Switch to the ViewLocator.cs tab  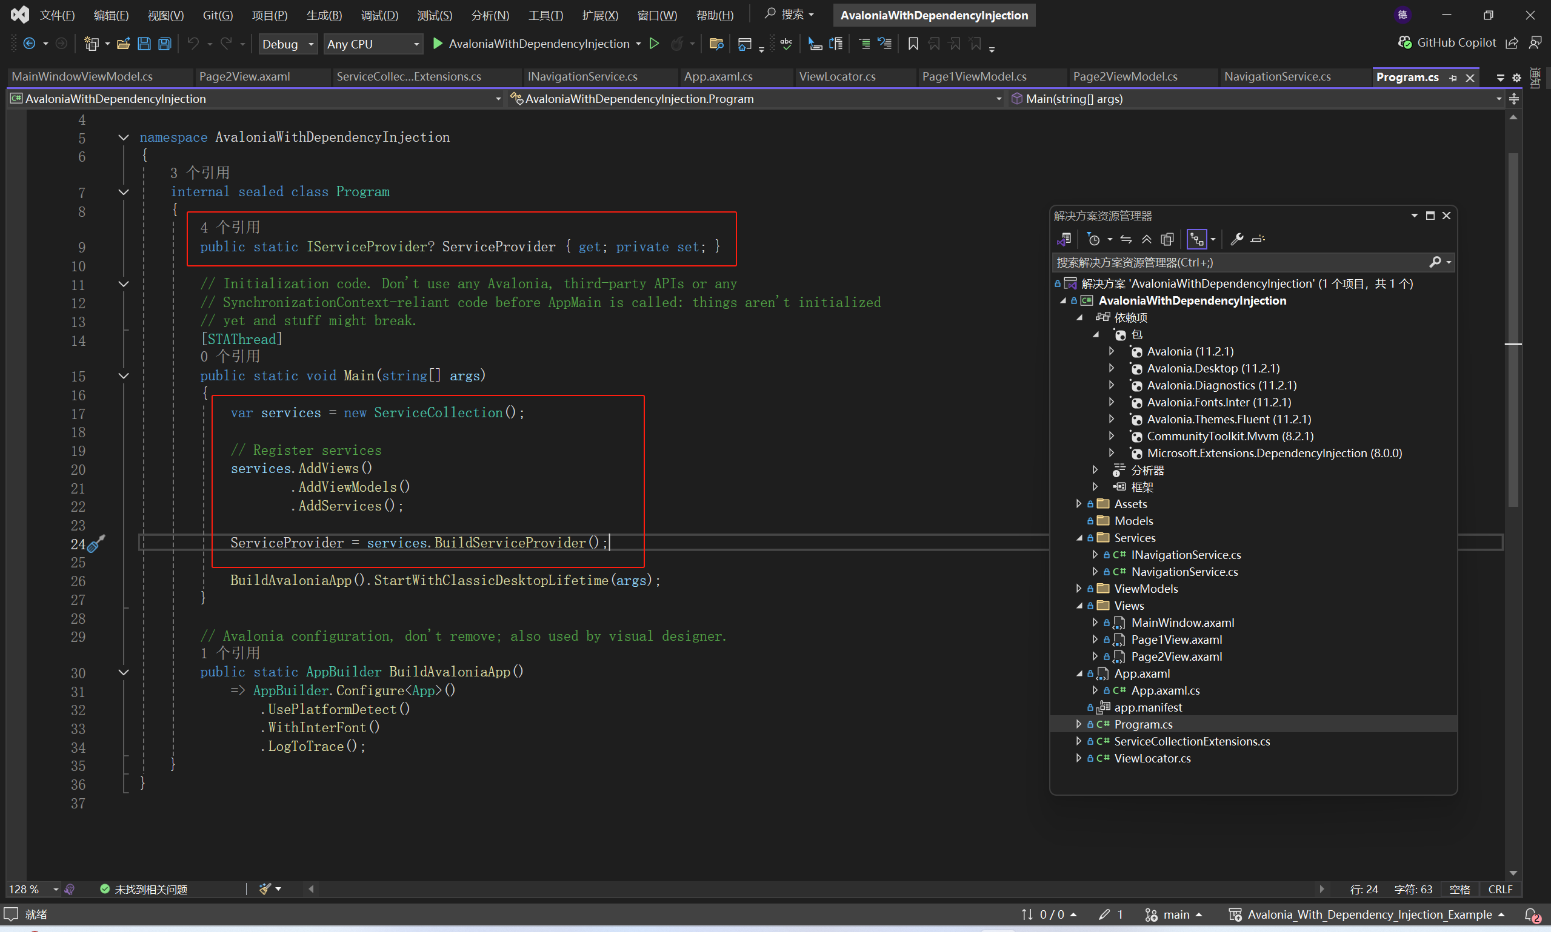click(837, 76)
